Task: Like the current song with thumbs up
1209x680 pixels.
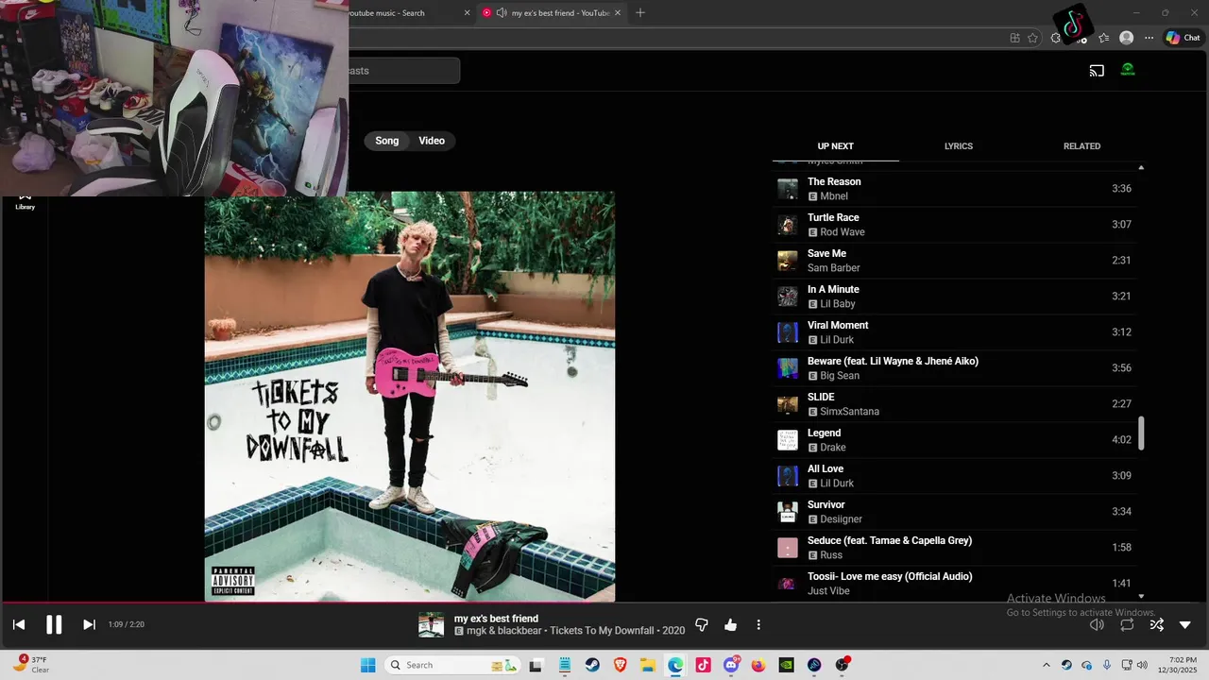Action: click(x=730, y=624)
